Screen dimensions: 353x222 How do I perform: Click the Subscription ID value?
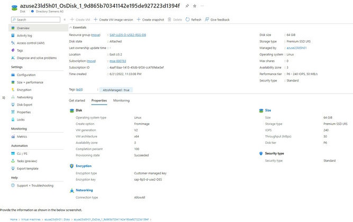tap(137, 68)
